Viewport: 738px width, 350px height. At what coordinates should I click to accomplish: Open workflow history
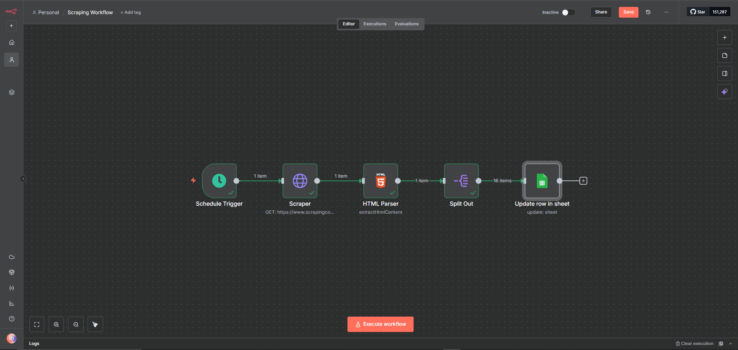(x=648, y=12)
